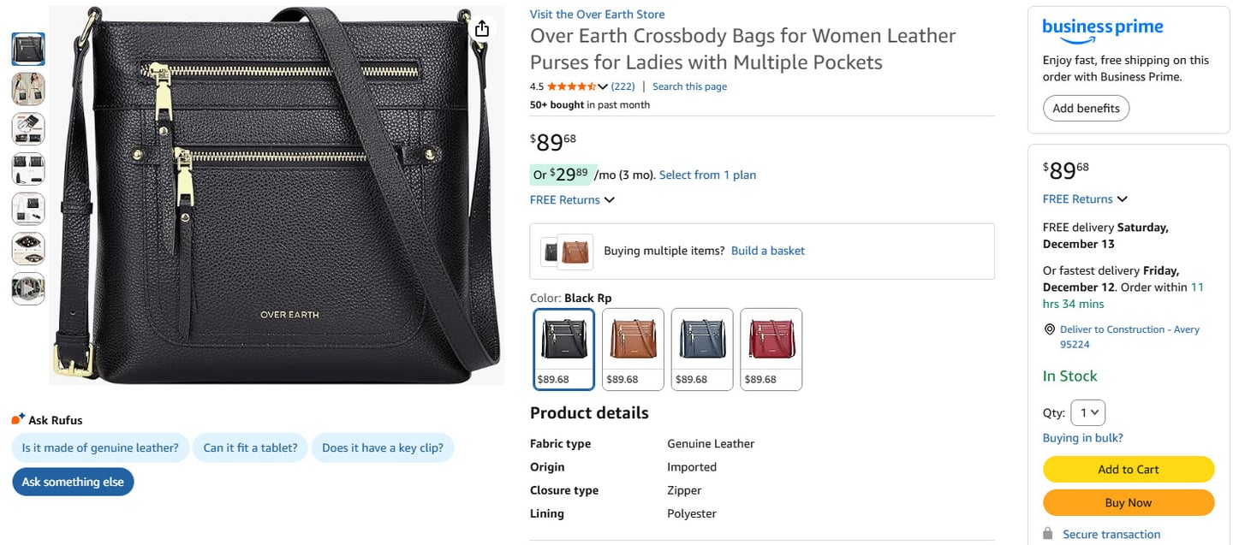Screen dimensions: 1233x545
Task: Click the Add to Cart button
Action: 1128,470
